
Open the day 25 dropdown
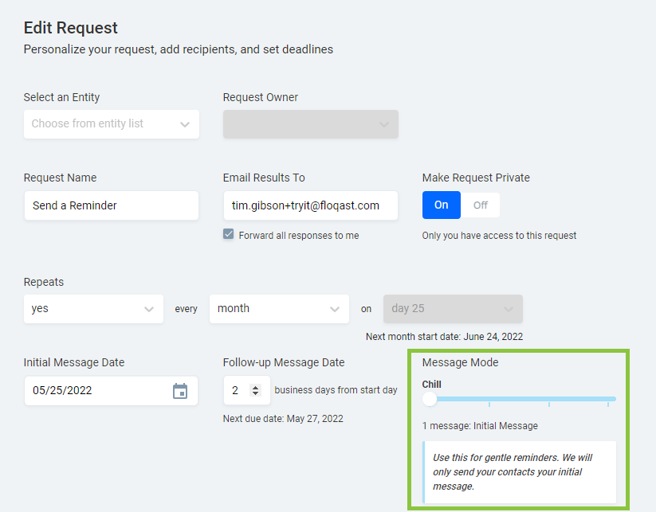pyautogui.click(x=452, y=309)
